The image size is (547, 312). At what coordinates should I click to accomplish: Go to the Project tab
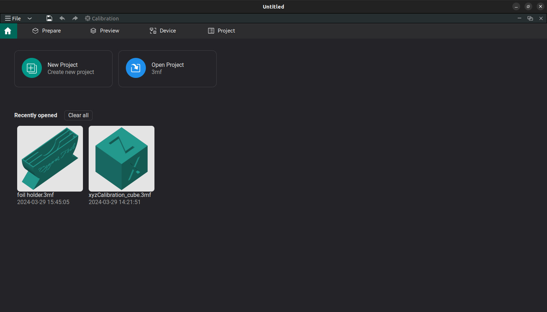pyautogui.click(x=222, y=31)
